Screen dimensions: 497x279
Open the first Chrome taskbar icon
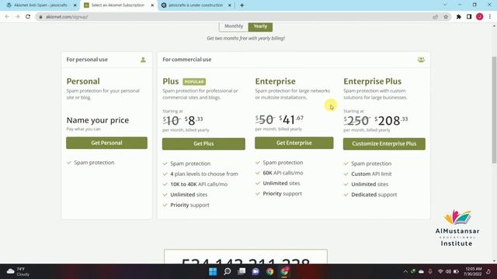click(x=269, y=271)
